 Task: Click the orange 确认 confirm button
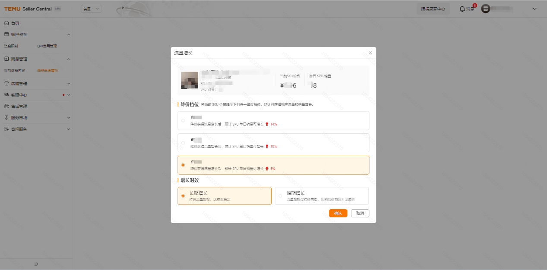click(x=338, y=213)
